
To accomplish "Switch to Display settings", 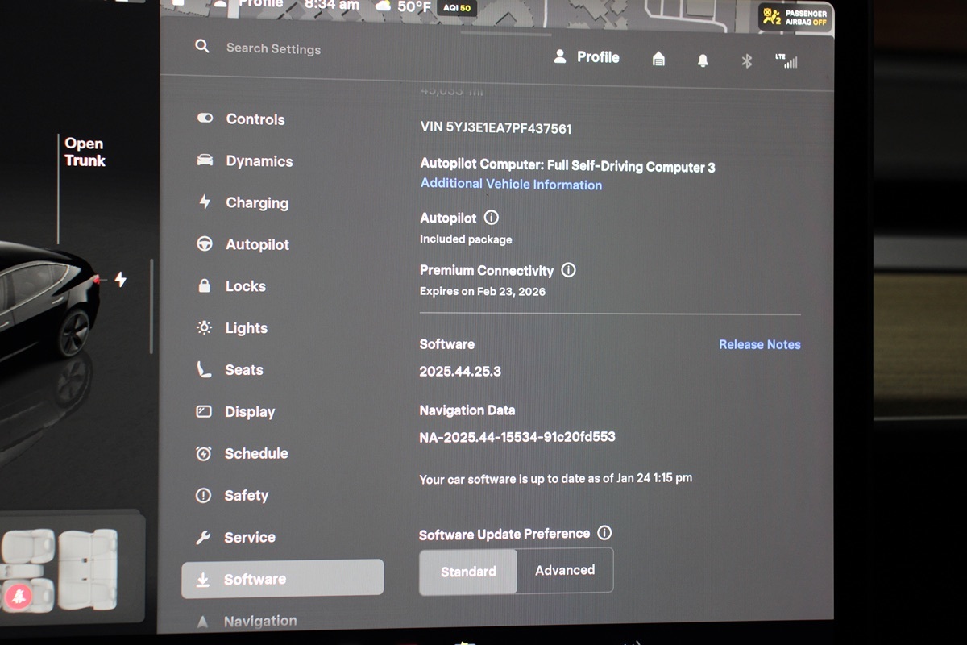I will [x=249, y=412].
